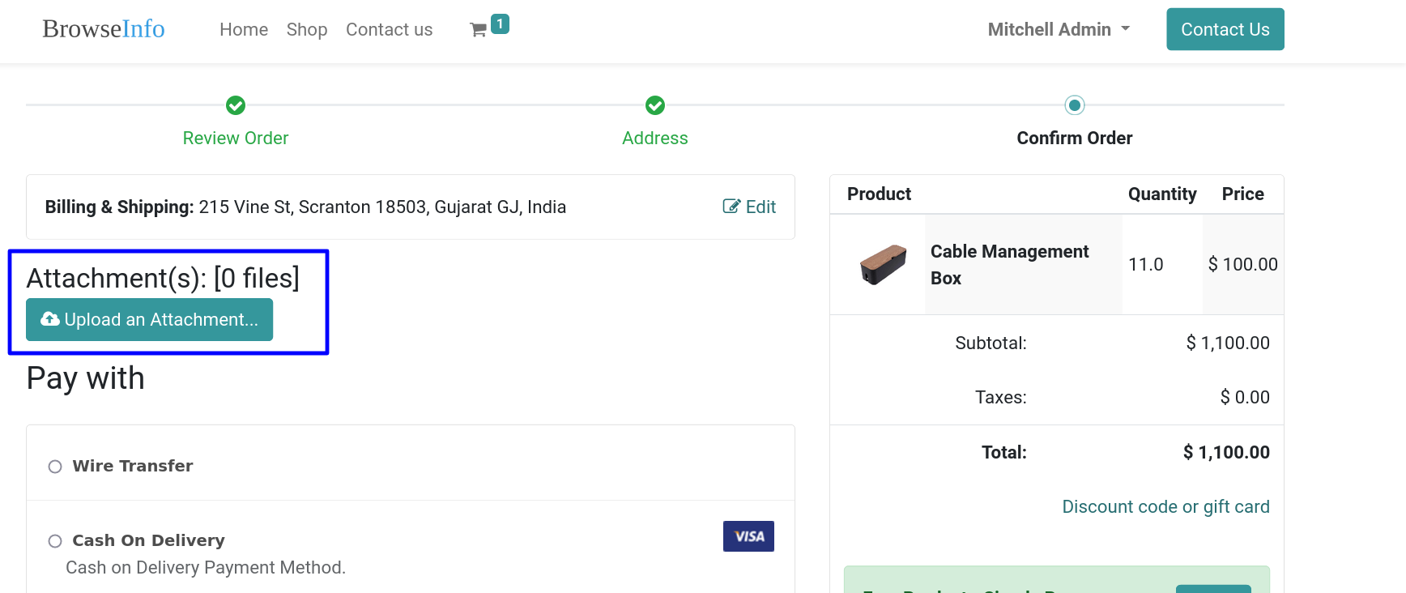Screen dimensions: 1406x593
Task: Click the BrowseInfo logo
Action: (104, 29)
